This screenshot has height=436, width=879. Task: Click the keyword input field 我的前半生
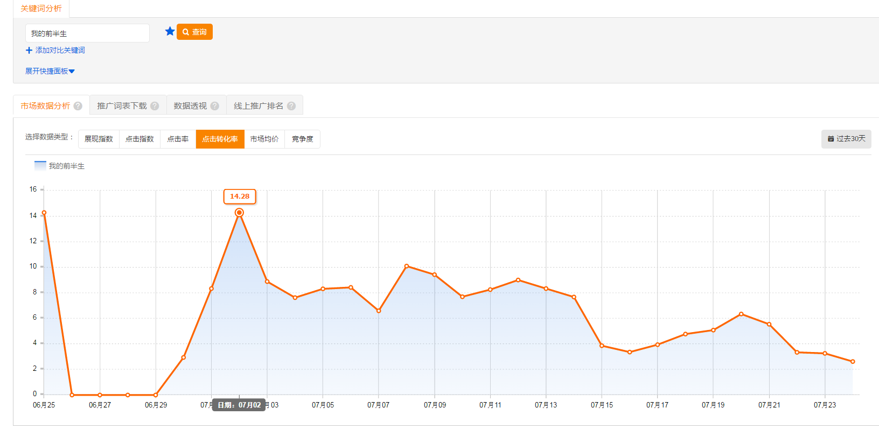[87, 33]
